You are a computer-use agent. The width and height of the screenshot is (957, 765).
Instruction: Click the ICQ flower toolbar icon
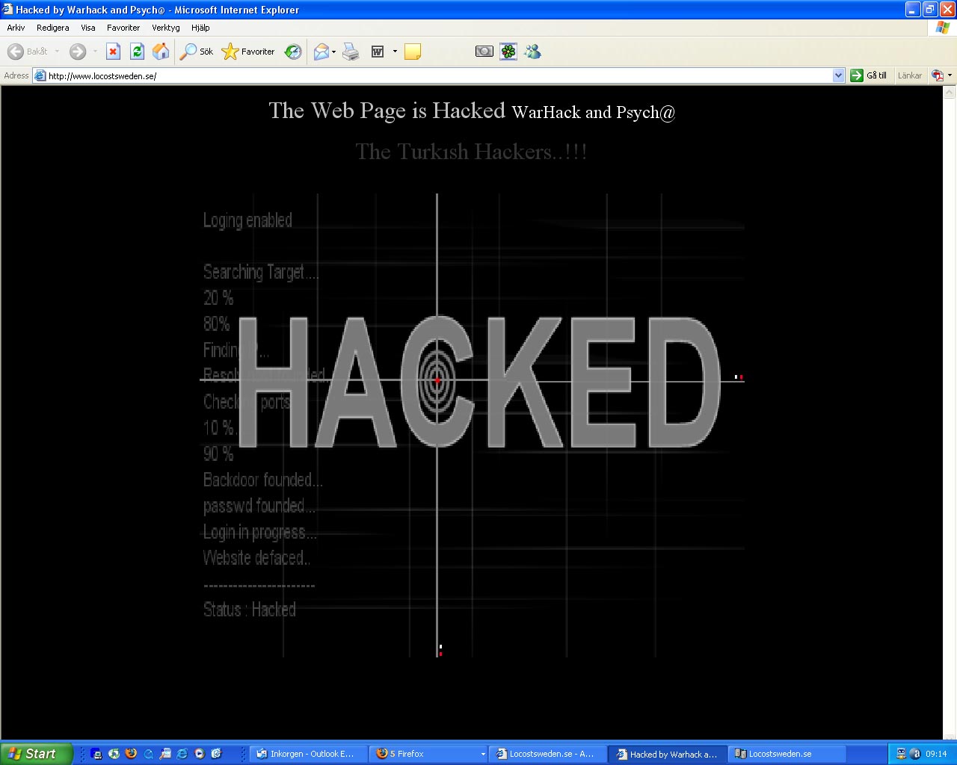coord(508,52)
